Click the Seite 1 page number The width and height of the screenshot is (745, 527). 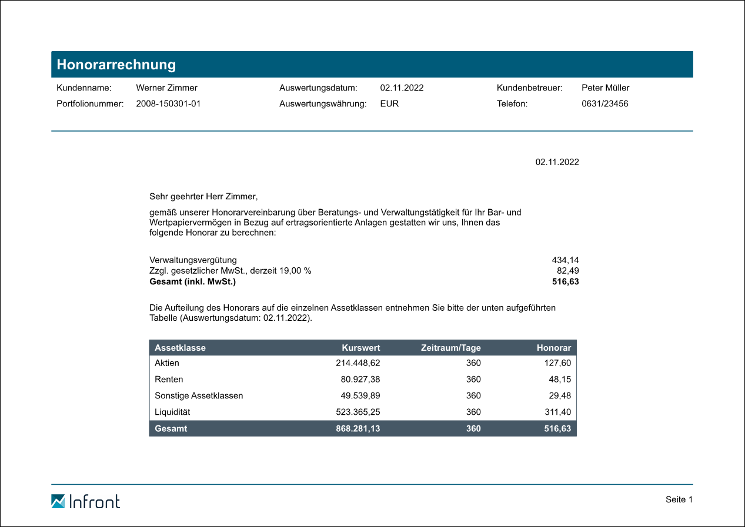pyautogui.click(x=679, y=499)
